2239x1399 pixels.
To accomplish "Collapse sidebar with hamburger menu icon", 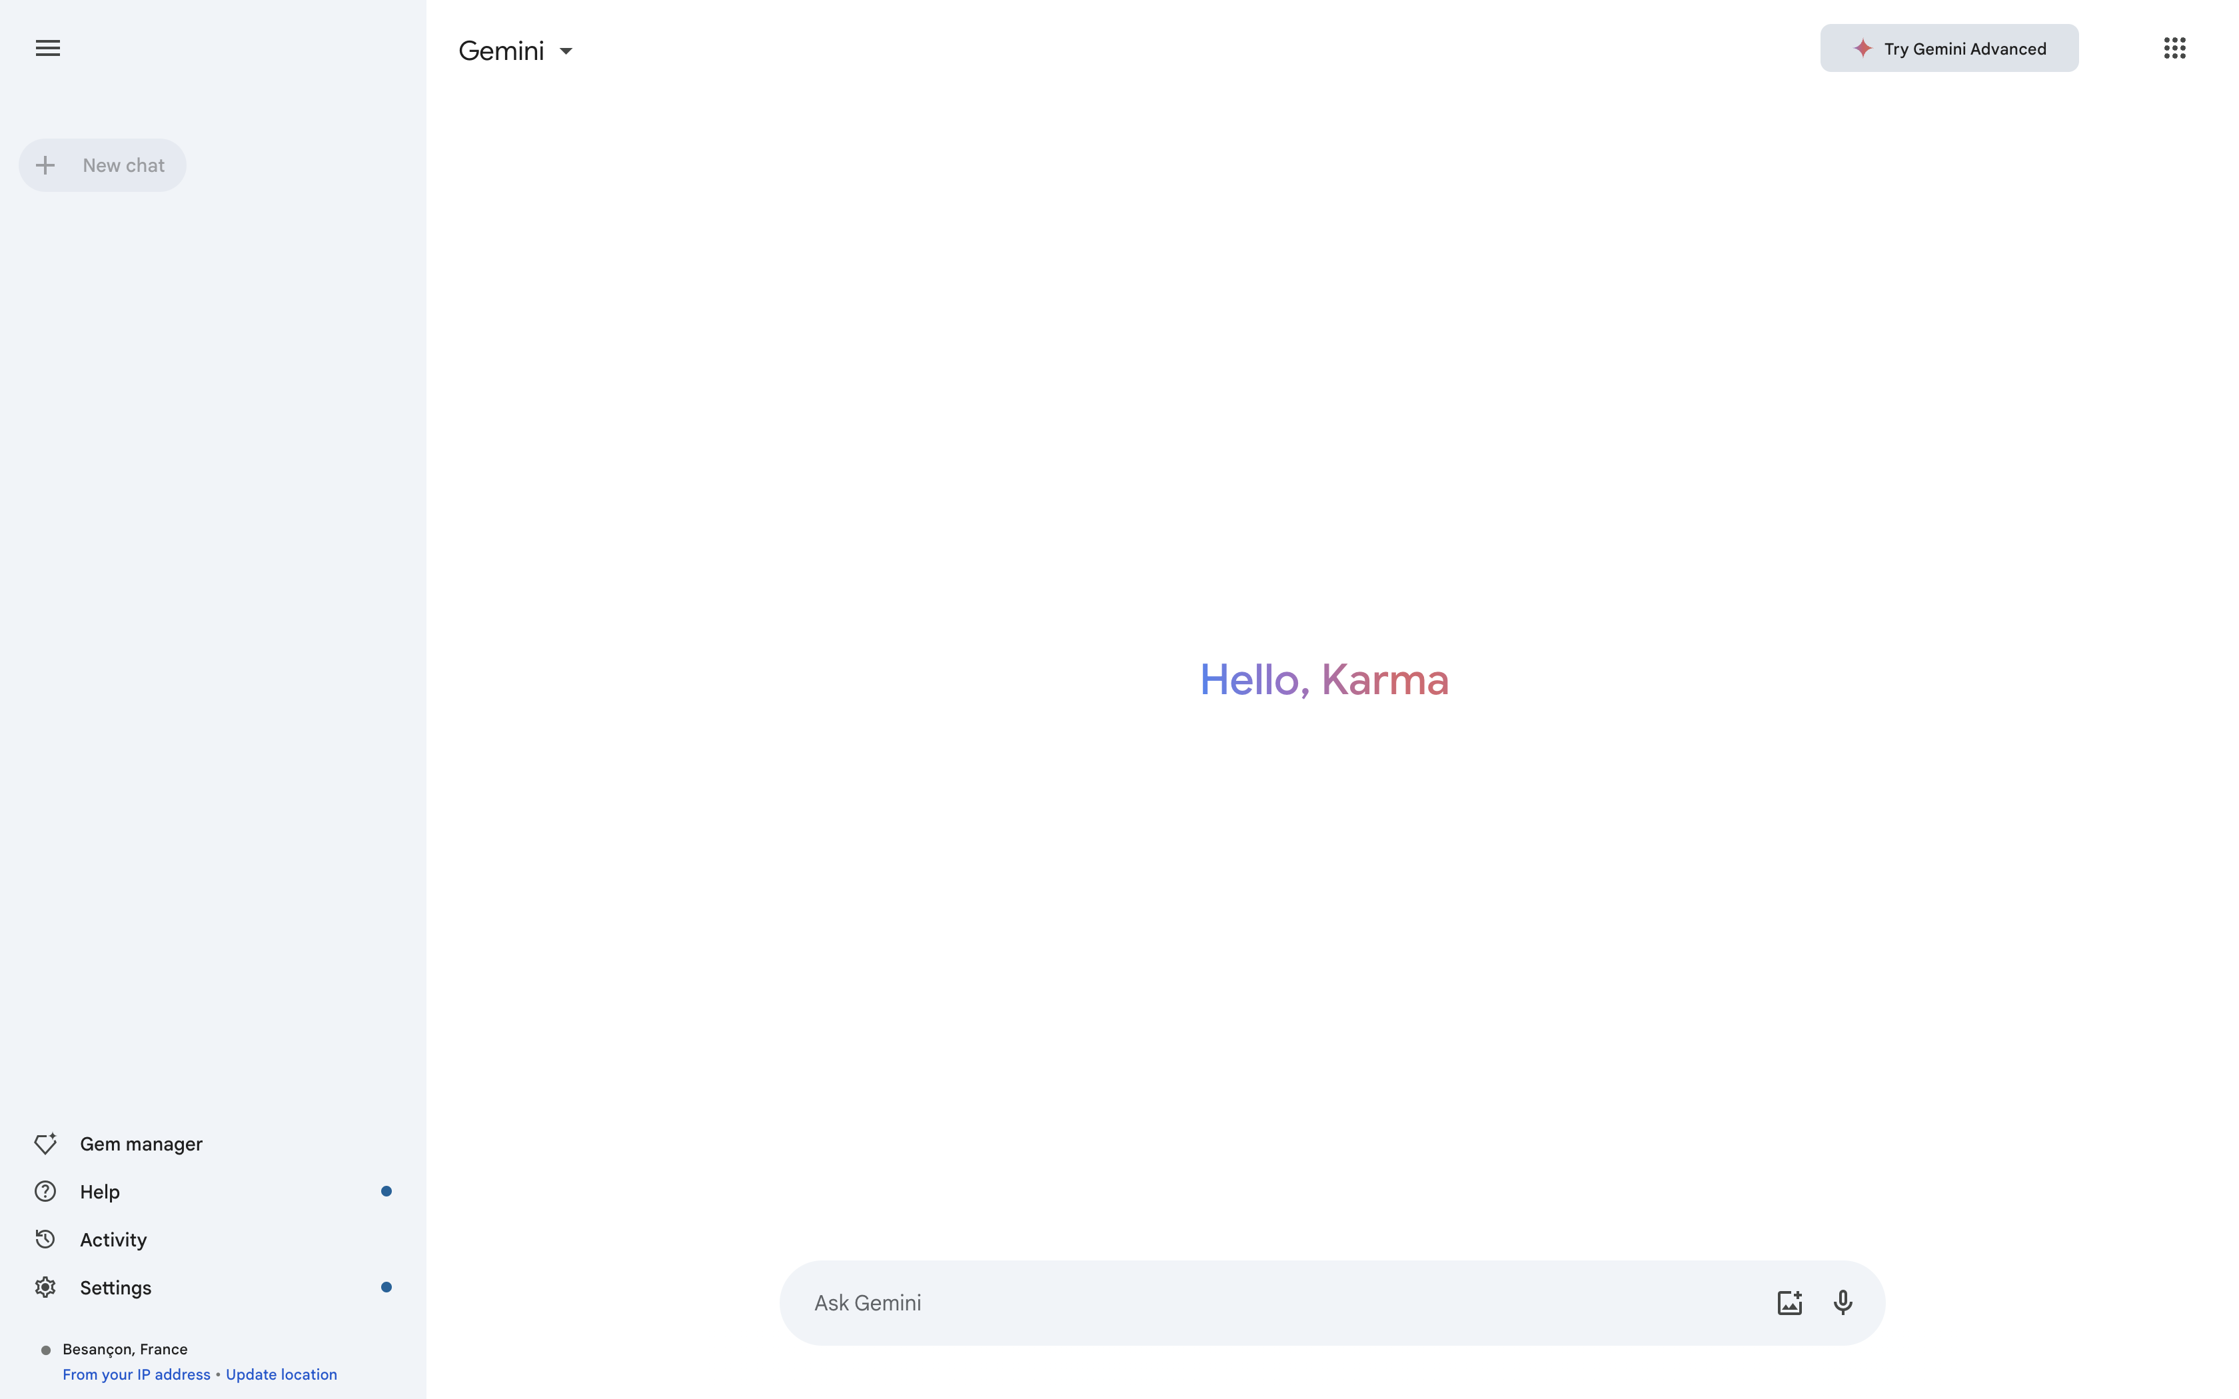I will pos(48,48).
